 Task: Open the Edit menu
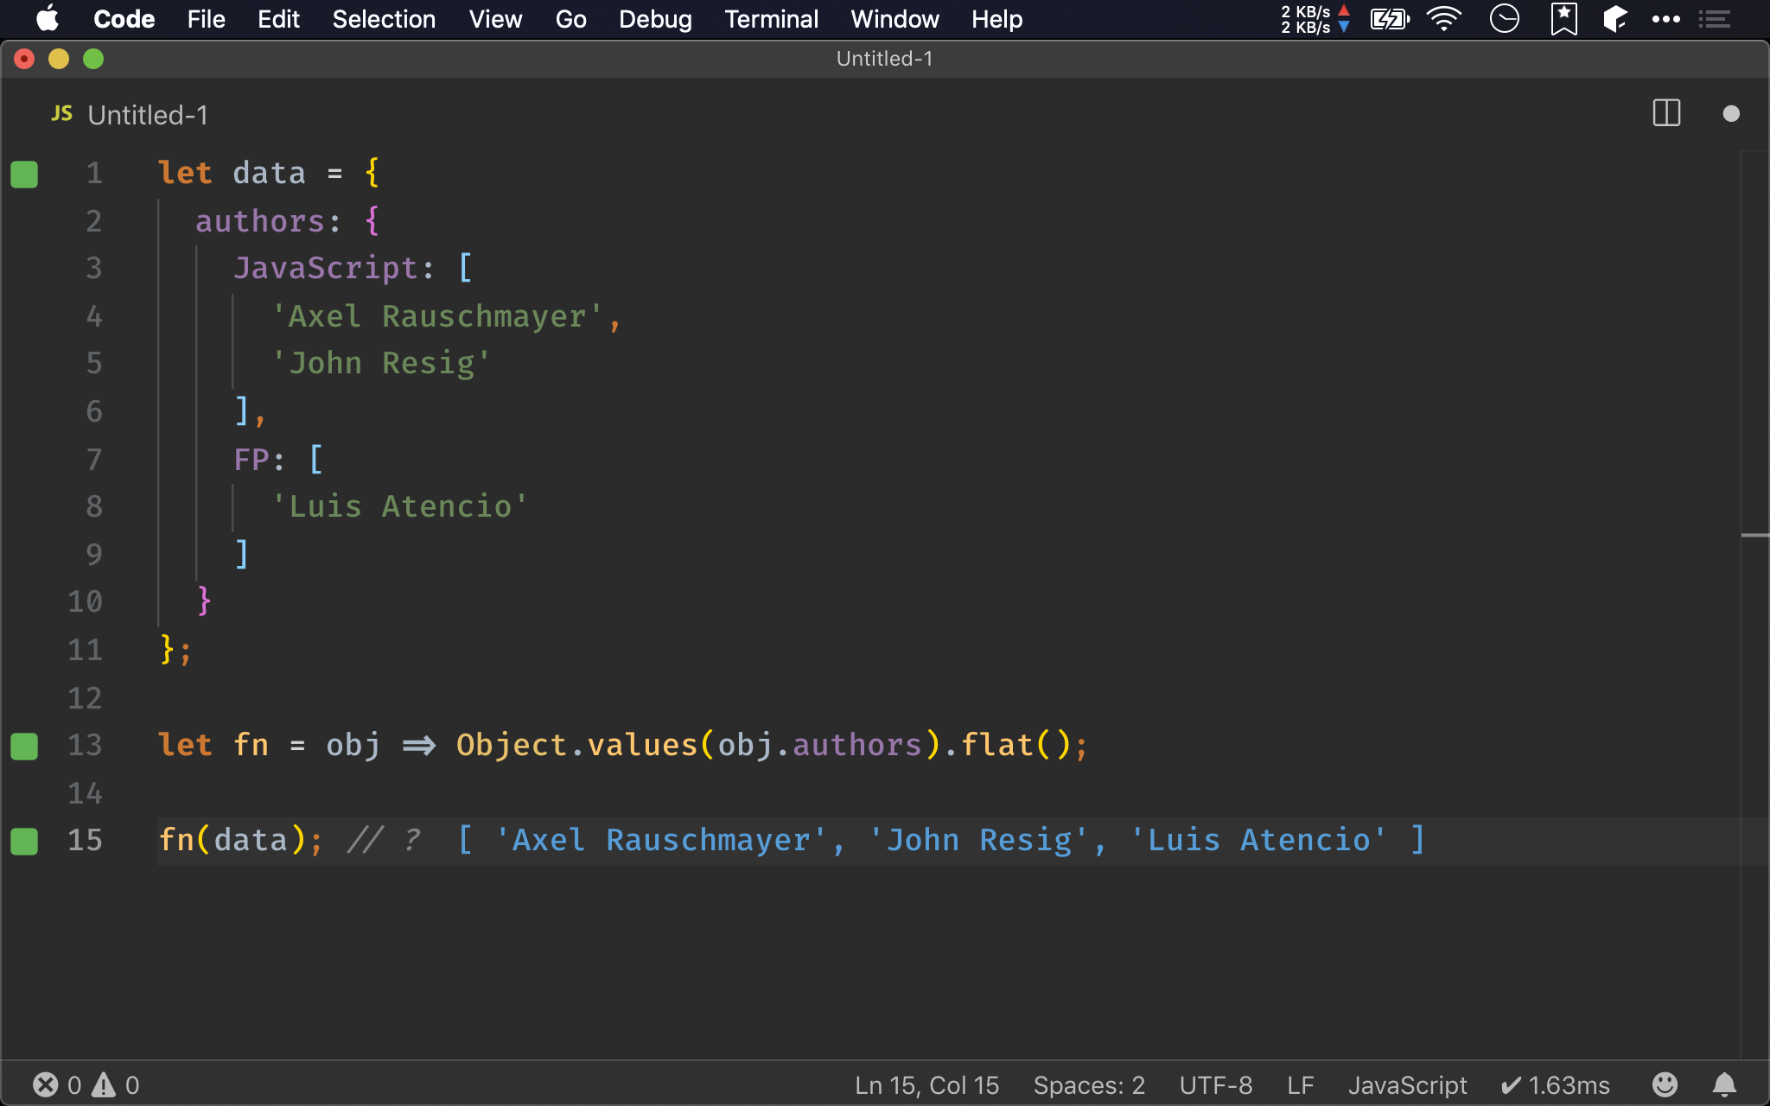(x=278, y=19)
